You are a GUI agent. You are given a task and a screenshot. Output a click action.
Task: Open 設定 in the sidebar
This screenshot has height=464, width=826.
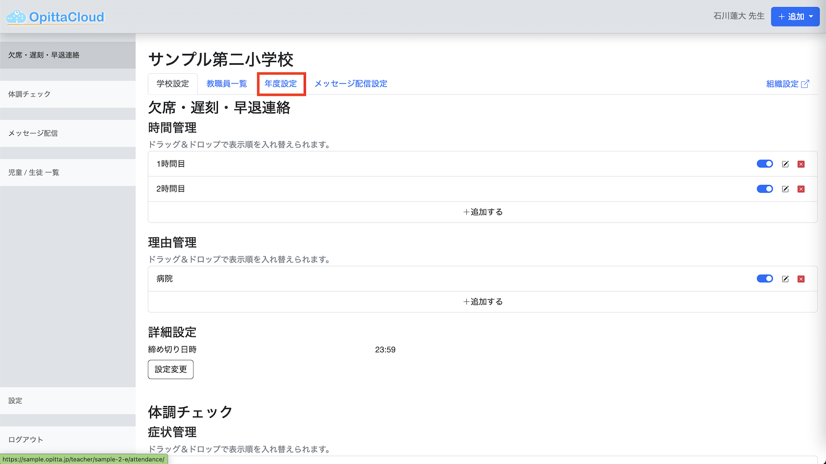68,400
